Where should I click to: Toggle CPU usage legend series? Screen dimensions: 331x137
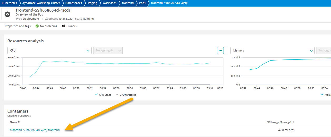tap(104, 95)
